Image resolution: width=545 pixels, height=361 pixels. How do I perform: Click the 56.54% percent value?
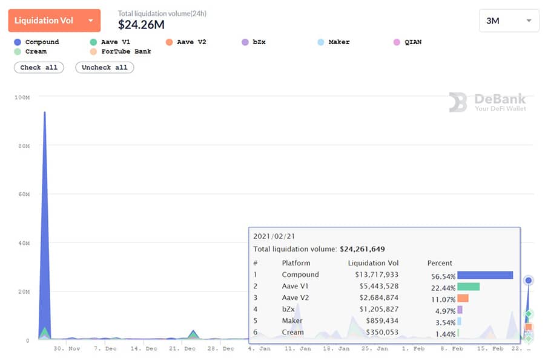tap(443, 277)
